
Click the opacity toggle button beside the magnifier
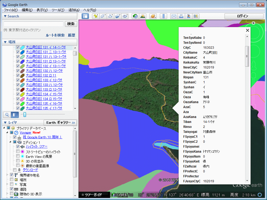tap(15, 115)
